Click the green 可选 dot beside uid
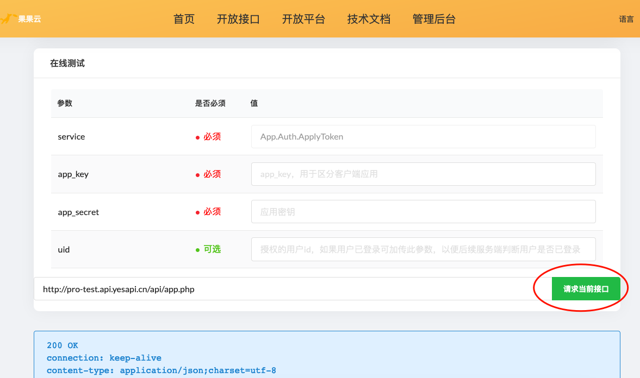Image resolution: width=640 pixels, height=378 pixels. [198, 250]
